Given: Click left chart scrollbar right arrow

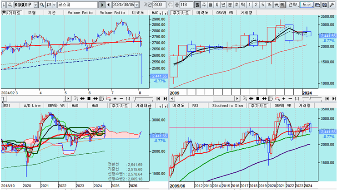Looking at the screenshot, I should click(68, 98).
